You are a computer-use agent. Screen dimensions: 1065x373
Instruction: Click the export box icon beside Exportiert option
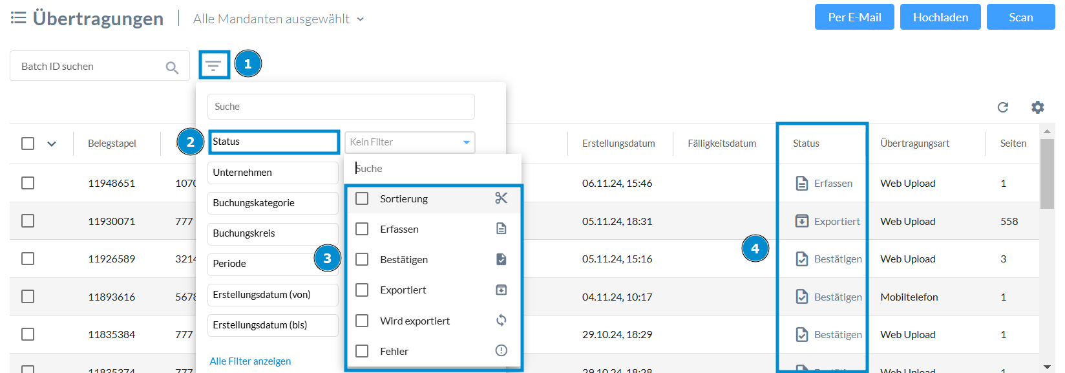(x=501, y=290)
